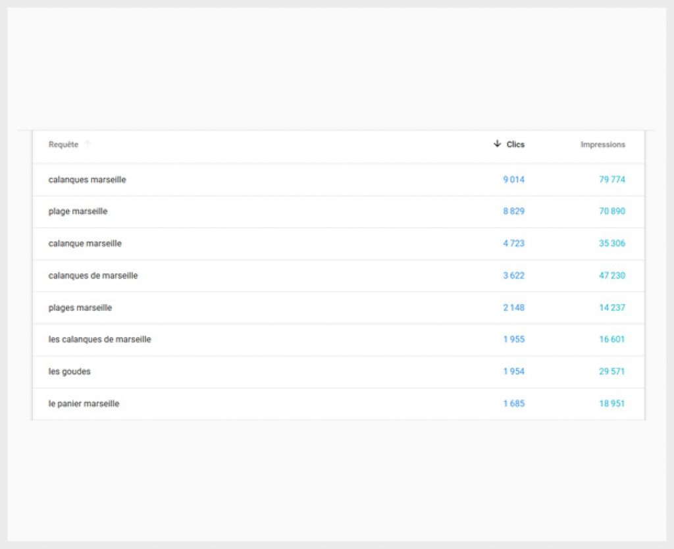
Task: Select the 'les goudes' query row
Action: (x=69, y=371)
